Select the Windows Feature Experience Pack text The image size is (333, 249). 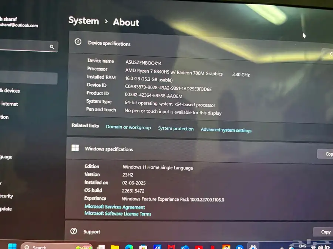pyautogui.click(x=173, y=199)
